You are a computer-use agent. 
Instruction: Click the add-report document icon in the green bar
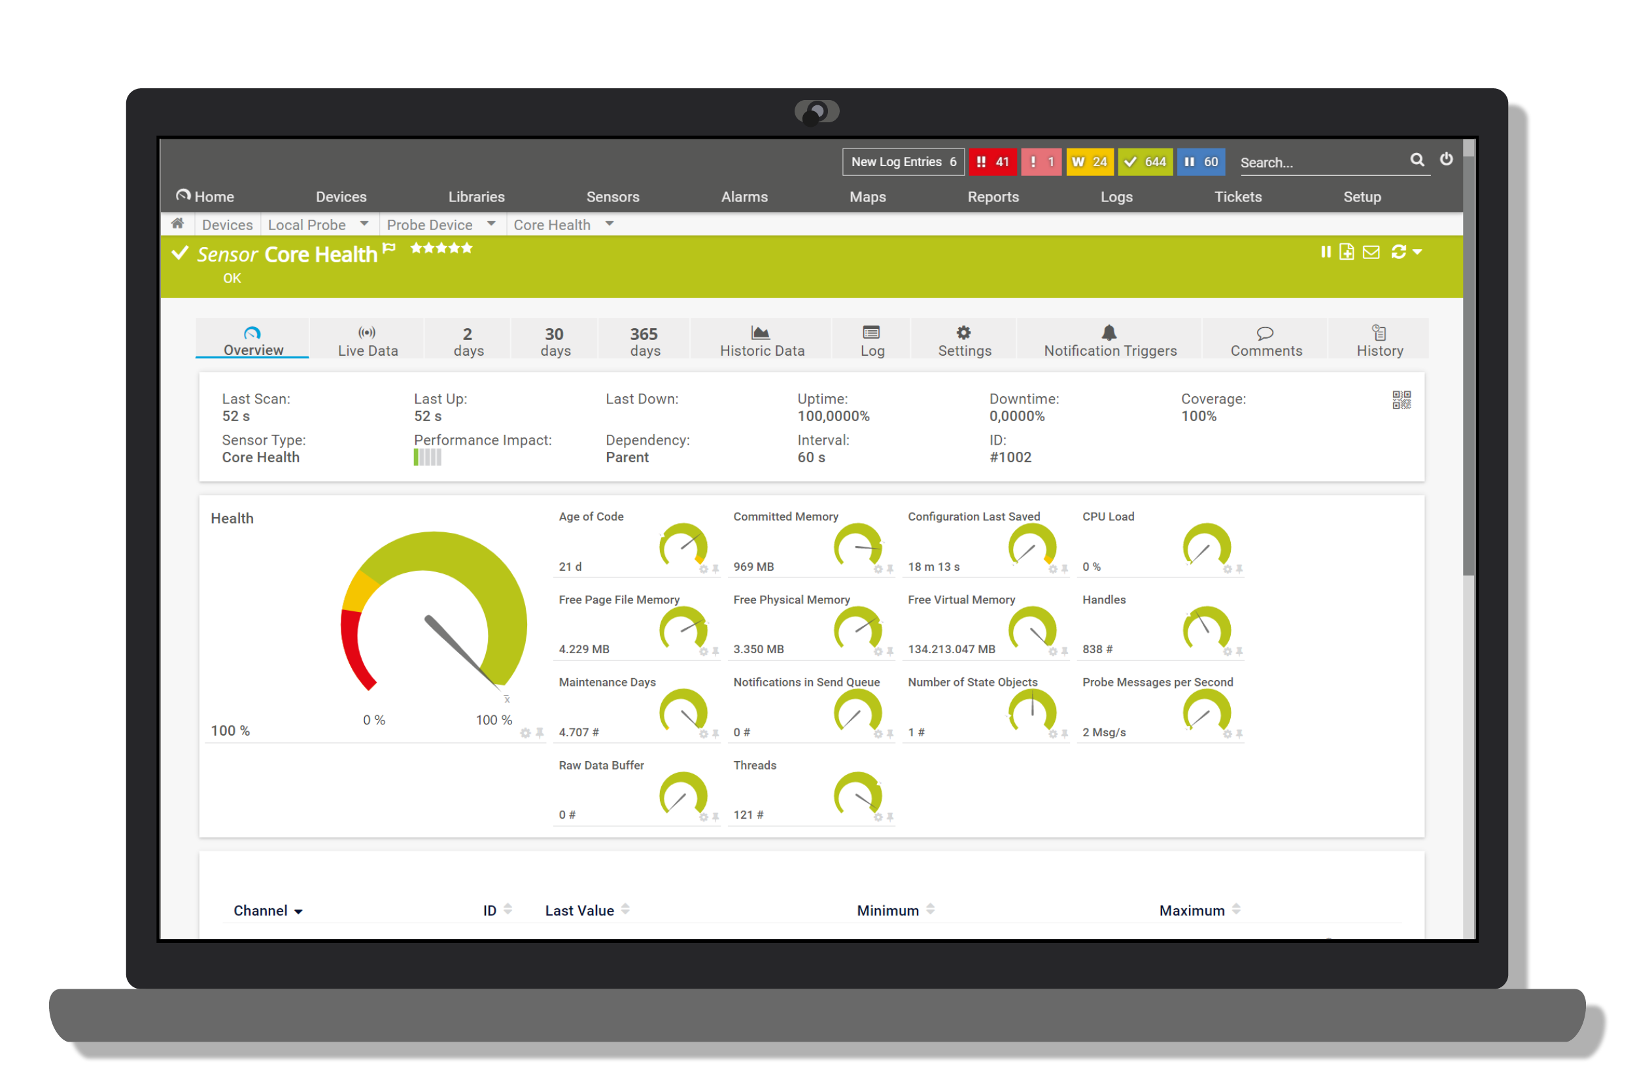pos(1346,252)
